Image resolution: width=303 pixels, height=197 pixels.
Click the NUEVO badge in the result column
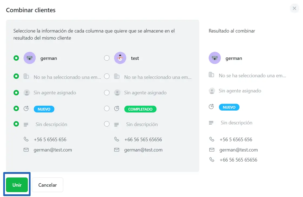[x=229, y=107]
